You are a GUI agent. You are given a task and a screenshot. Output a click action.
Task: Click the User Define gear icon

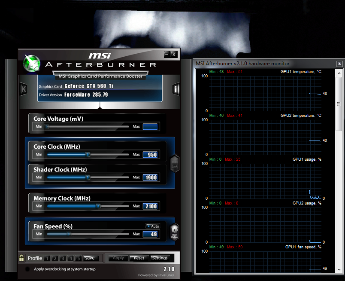[x=175, y=231]
